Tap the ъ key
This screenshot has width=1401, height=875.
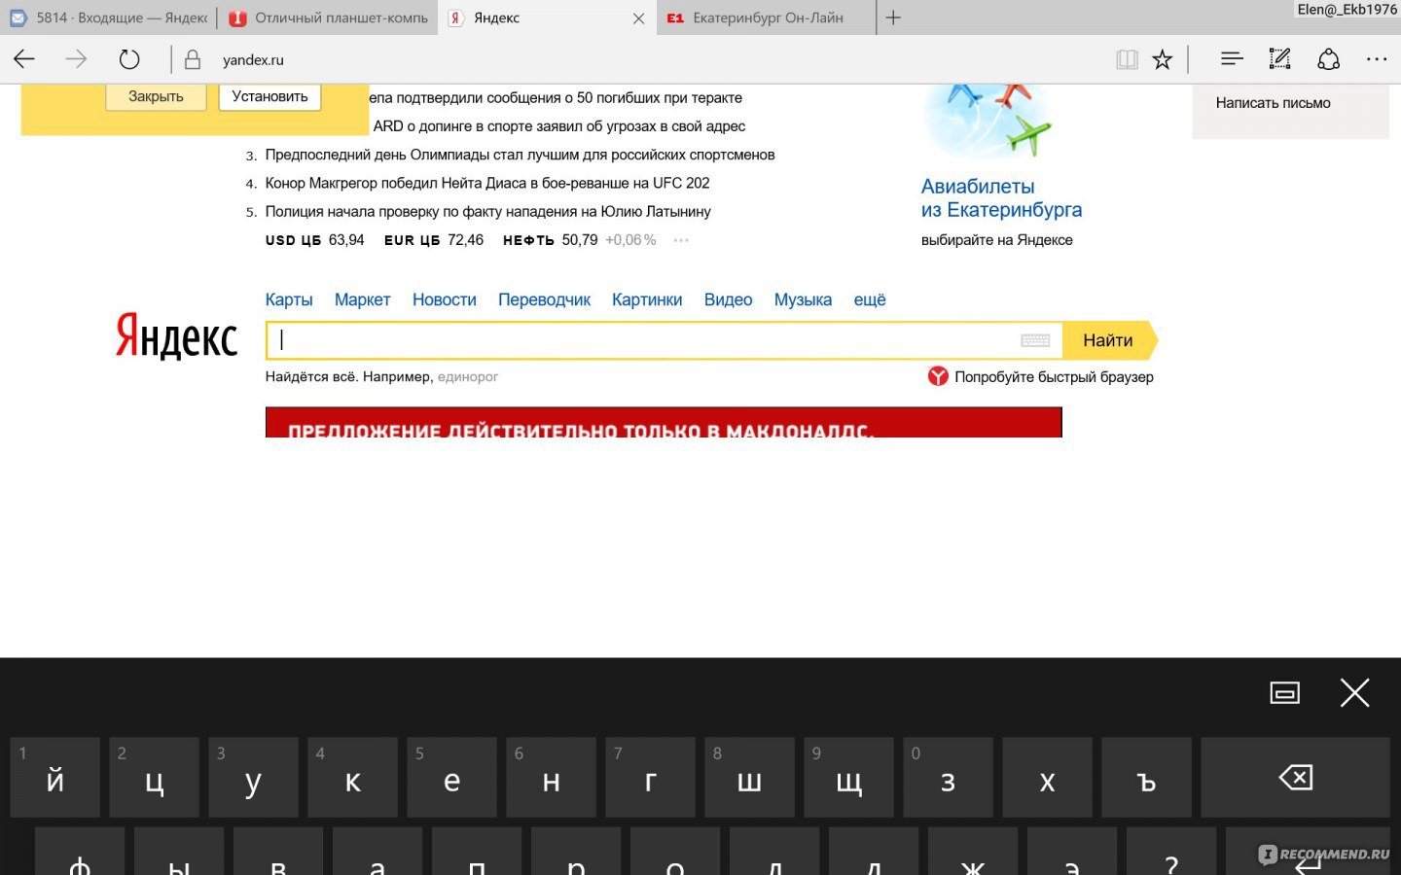click(1147, 777)
